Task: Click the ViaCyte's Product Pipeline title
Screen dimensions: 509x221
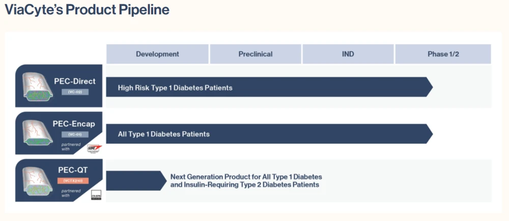Action: click(87, 10)
